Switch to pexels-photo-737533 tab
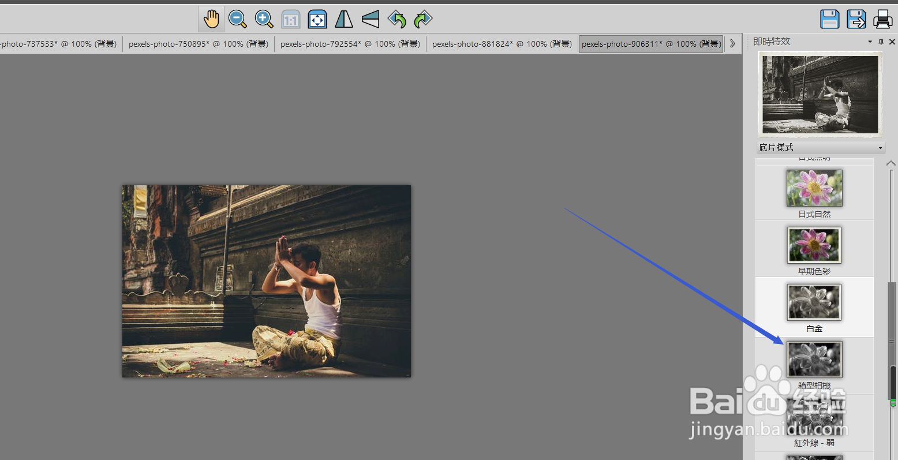The width and height of the screenshot is (898, 460). point(59,44)
